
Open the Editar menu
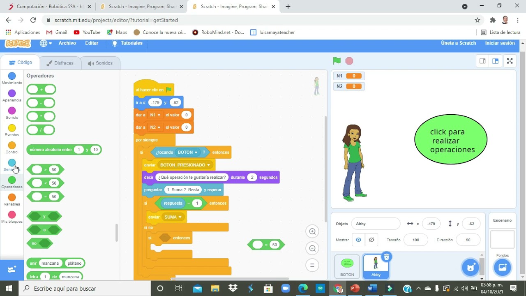pos(92,43)
